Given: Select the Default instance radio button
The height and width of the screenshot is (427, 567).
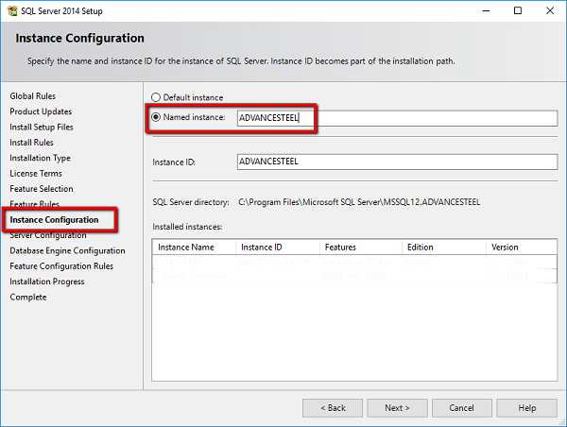Looking at the screenshot, I should tap(156, 97).
